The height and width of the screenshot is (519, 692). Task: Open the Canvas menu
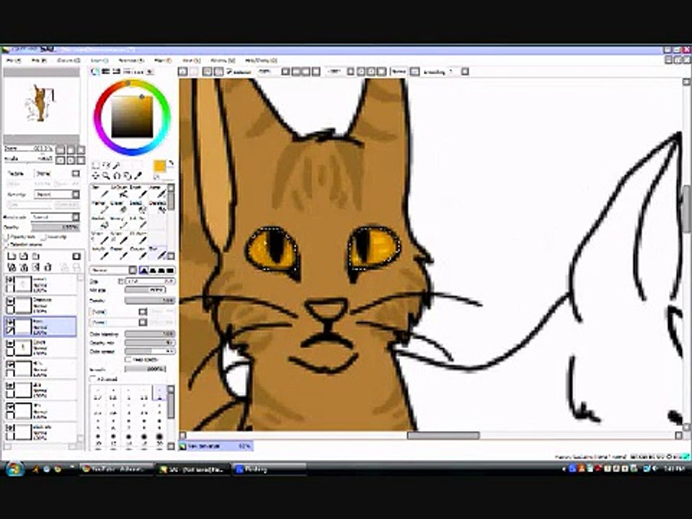(x=68, y=60)
